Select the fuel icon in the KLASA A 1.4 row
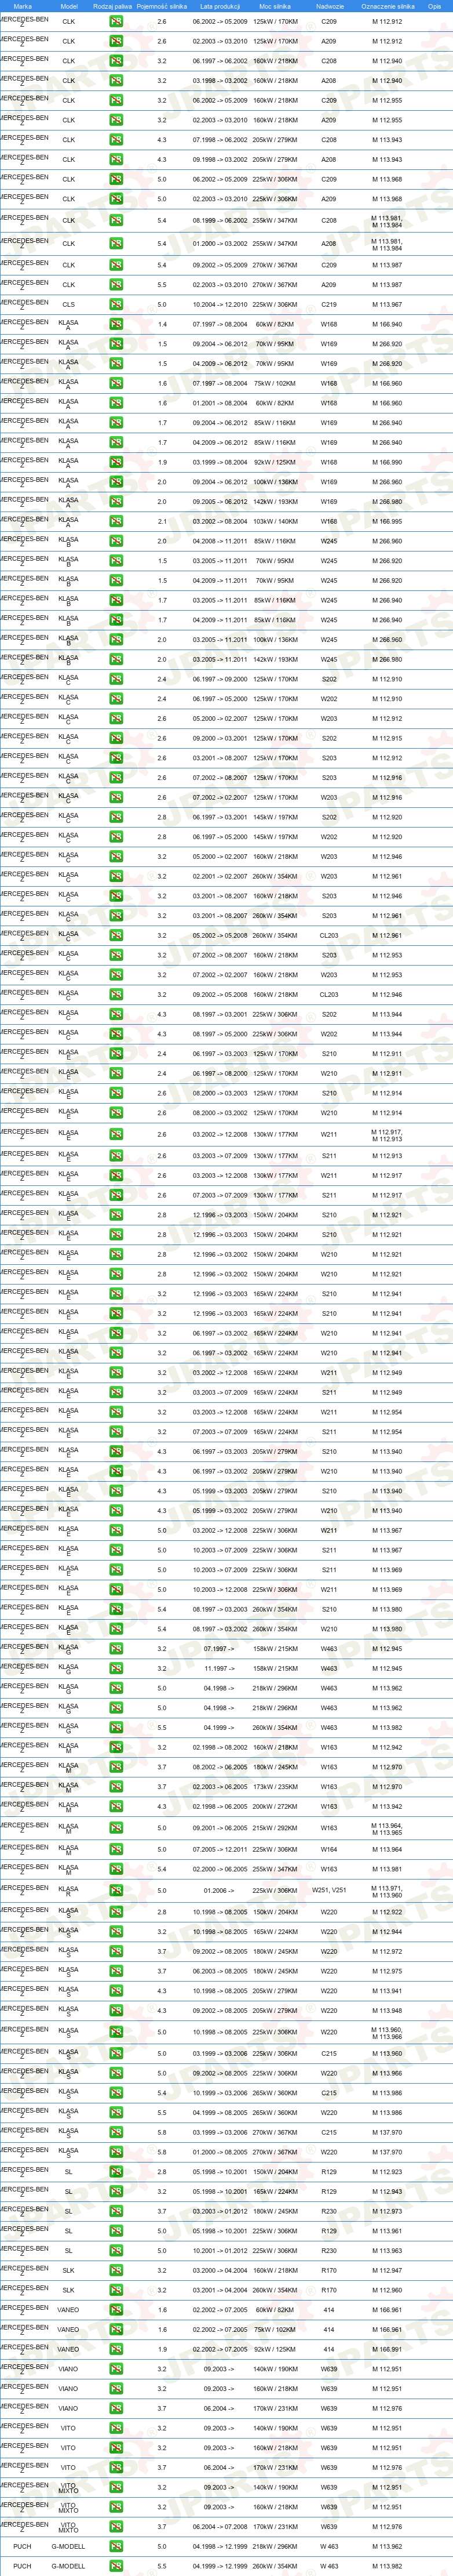453x2576 pixels. 116,324
